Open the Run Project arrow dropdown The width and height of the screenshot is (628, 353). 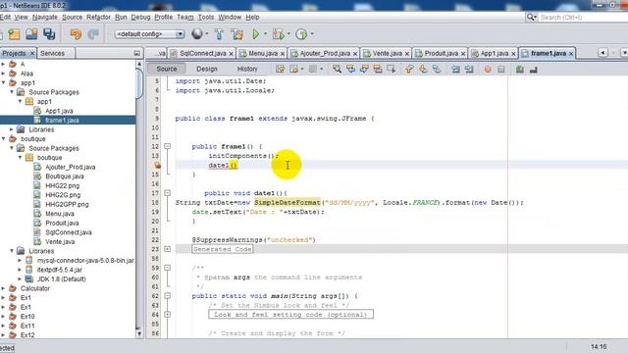(265, 34)
